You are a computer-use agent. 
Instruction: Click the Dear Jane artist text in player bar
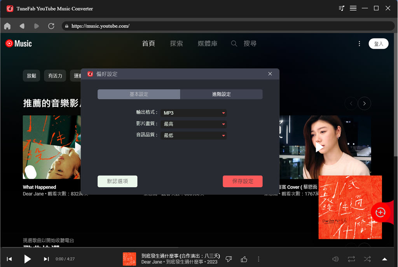pyautogui.click(x=152, y=262)
